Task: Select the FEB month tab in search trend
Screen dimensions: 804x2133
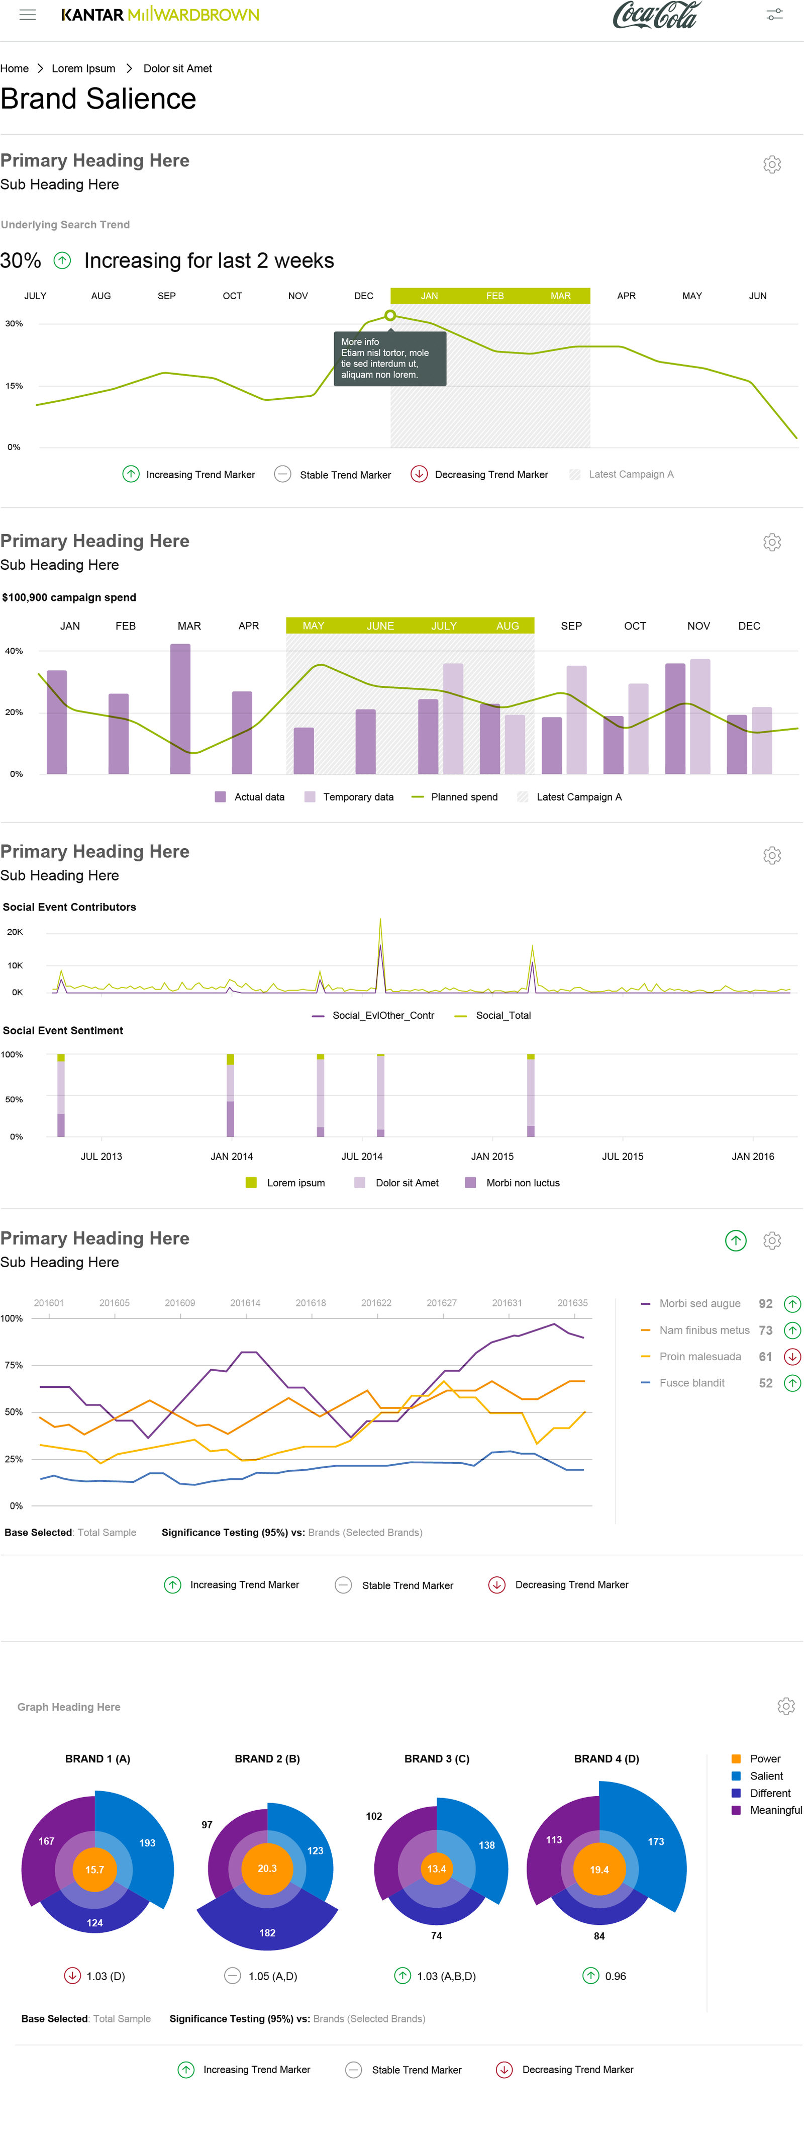Action: [x=494, y=296]
